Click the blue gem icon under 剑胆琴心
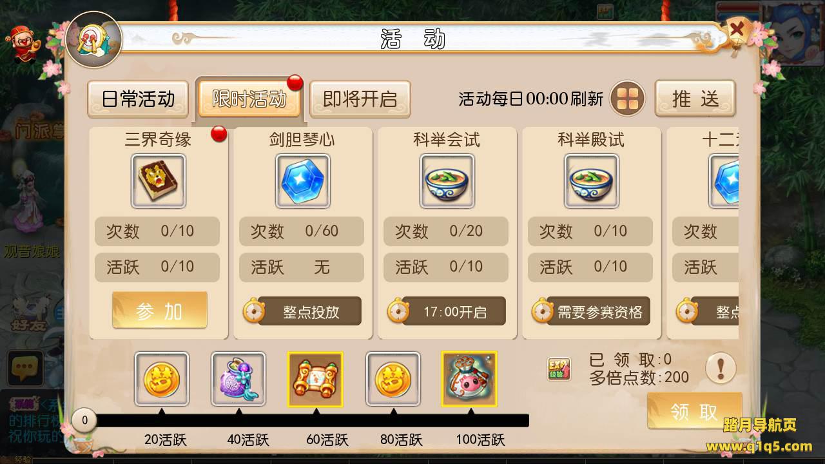The width and height of the screenshot is (825, 464). click(x=303, y=180)
